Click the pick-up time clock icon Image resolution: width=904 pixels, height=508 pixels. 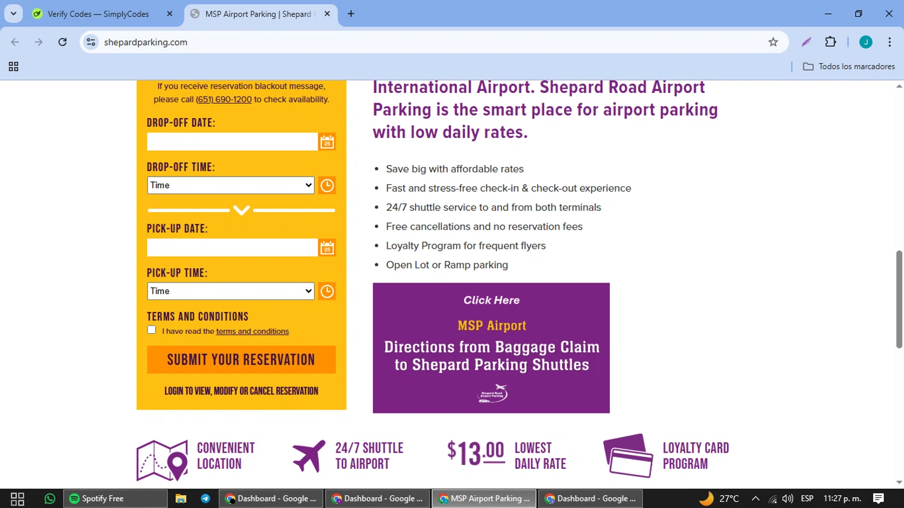327,292
